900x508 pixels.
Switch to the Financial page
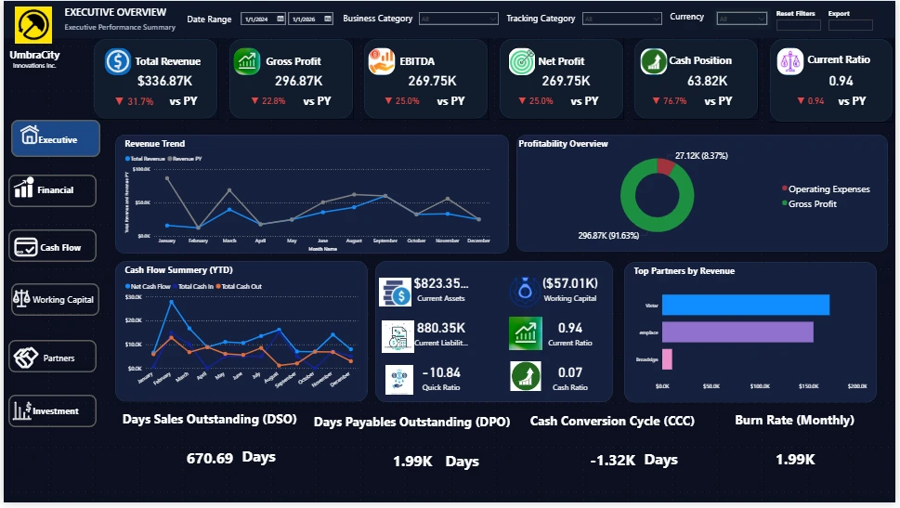point(52,190)
